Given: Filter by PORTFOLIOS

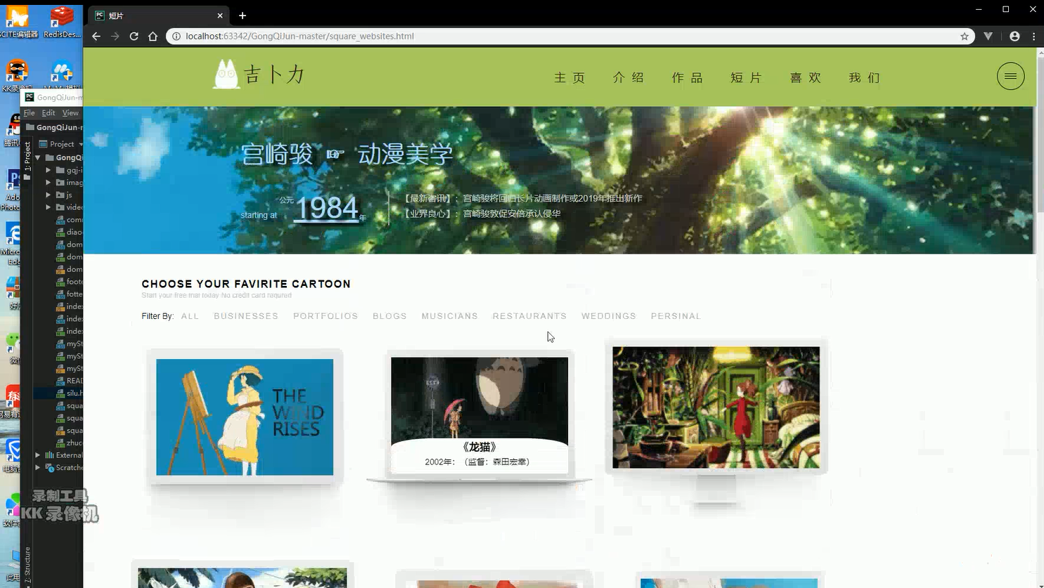Looking at the screenshot, I should point(326,316).
